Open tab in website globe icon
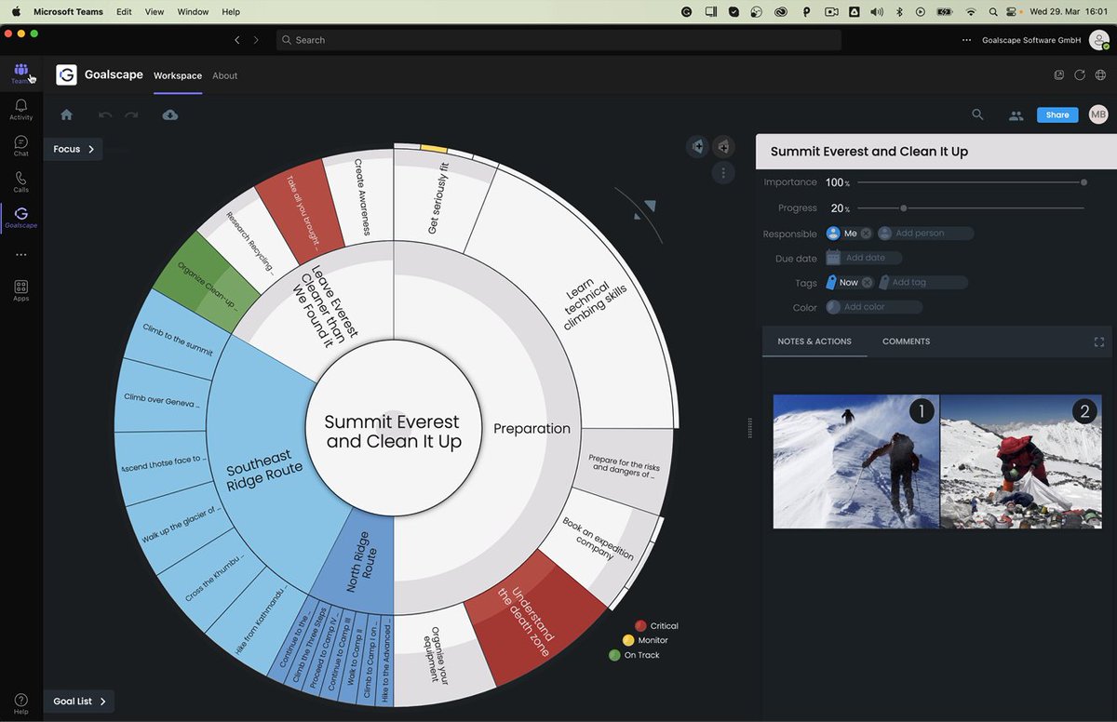1117x722 pixels. click(x=1100, y=75)
